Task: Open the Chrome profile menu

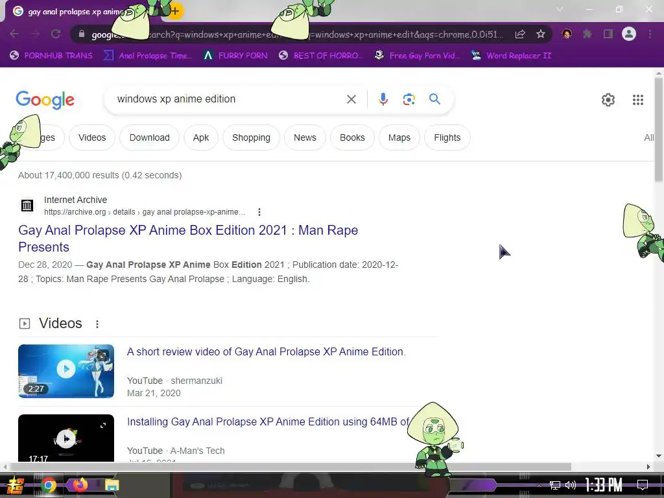Action: point(629,34)
